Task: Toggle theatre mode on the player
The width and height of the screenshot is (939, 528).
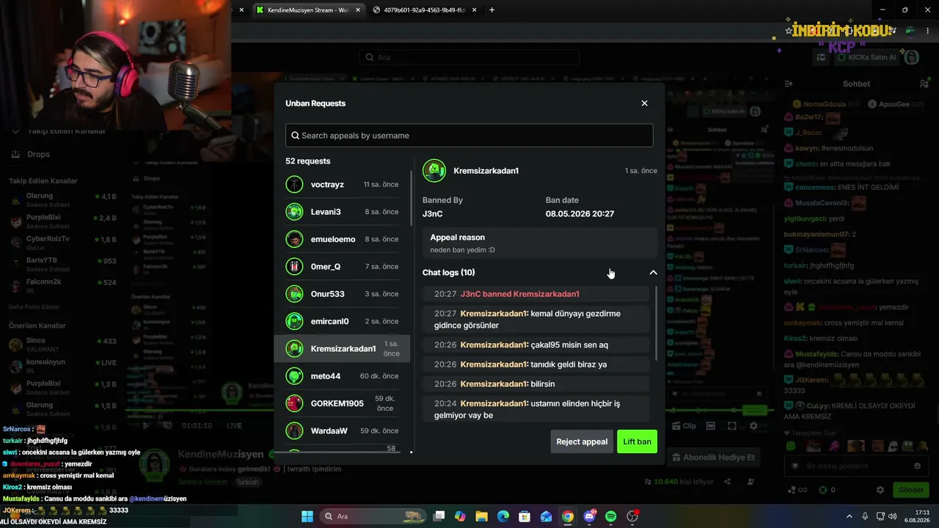Action: click(710, 426)
